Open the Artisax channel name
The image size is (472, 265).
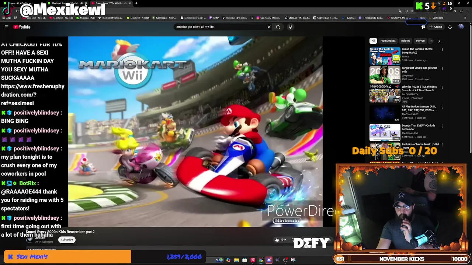40,238
